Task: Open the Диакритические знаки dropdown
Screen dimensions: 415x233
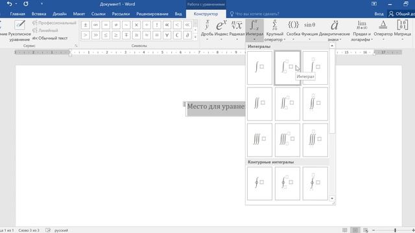Action: pyautogui.click(x=335, y=30)
